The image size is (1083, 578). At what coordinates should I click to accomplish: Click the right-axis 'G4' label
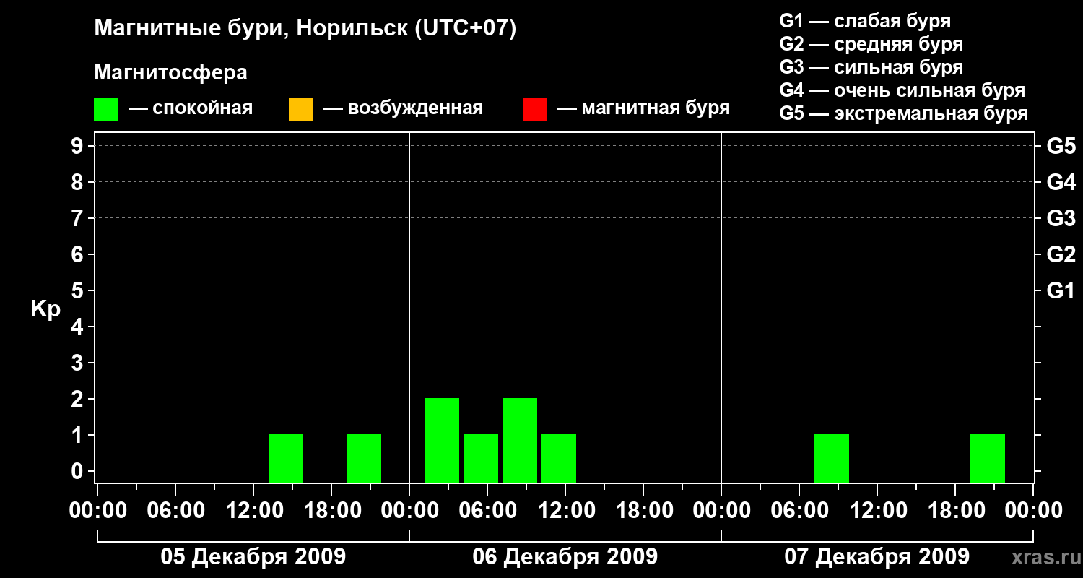[x=1061, y=182]
